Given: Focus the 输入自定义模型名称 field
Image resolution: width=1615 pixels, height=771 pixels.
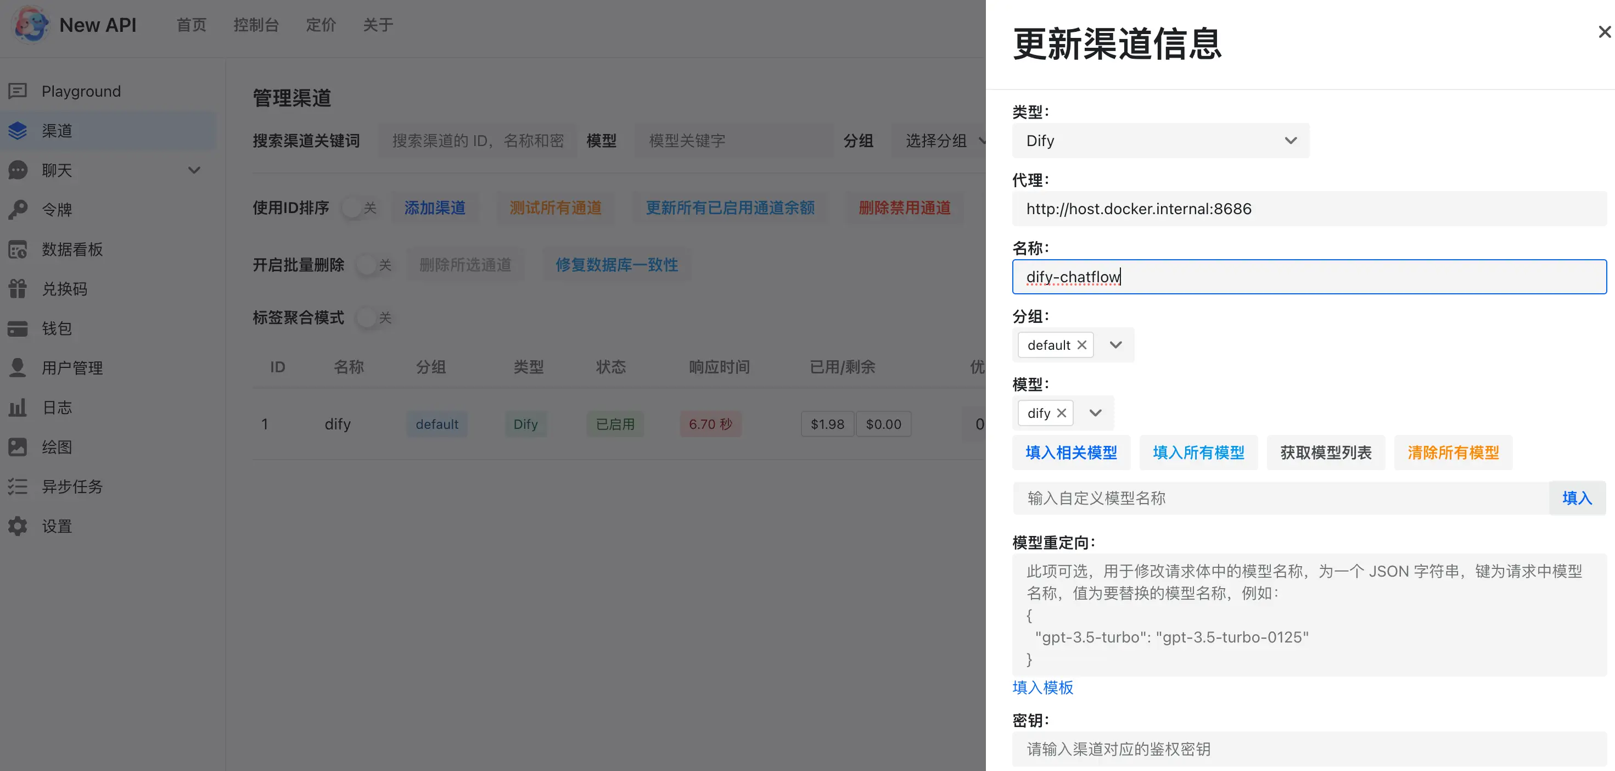Looking at the screenshot, I should [1280, 498].
